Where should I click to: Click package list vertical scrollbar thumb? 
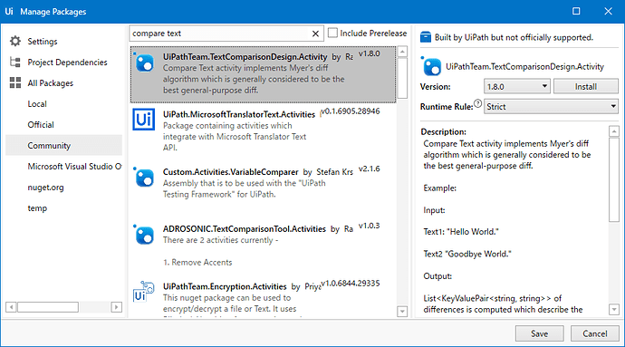402,78
